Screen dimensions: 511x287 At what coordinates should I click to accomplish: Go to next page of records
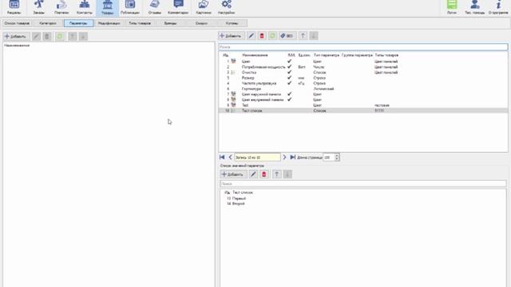tap(284, 157)
